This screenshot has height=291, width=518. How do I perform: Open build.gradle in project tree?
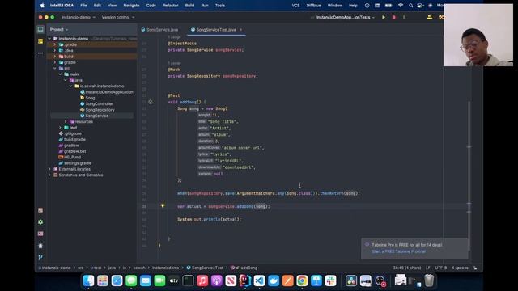[x=72, y=140]
